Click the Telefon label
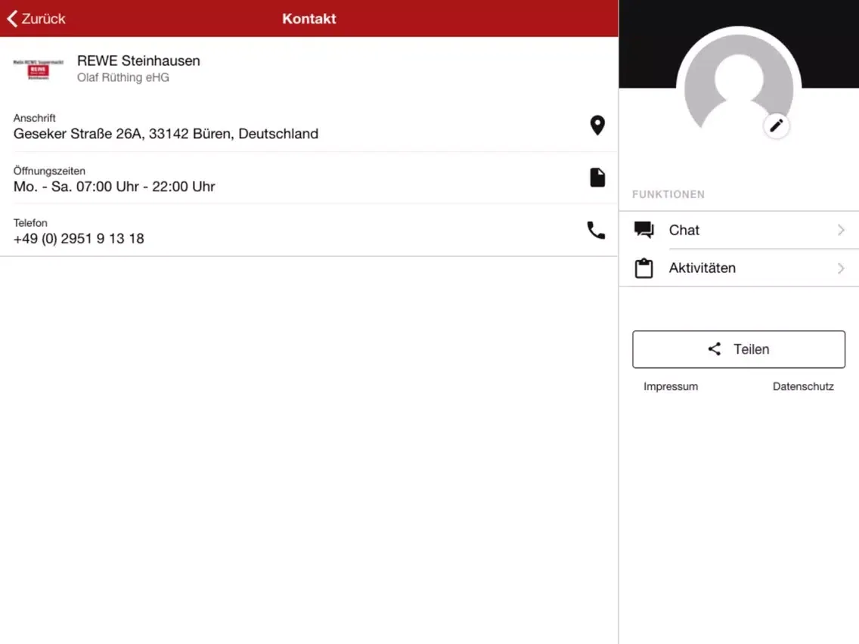Screen dimensions: 859x644 (30, 223)
